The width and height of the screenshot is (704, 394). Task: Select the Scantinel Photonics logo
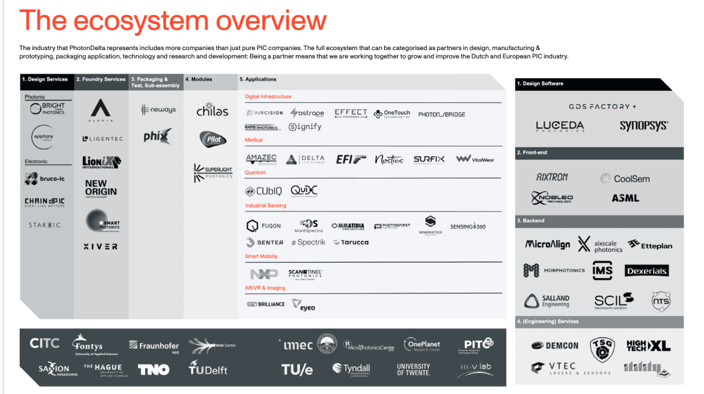tap(305, 274)
